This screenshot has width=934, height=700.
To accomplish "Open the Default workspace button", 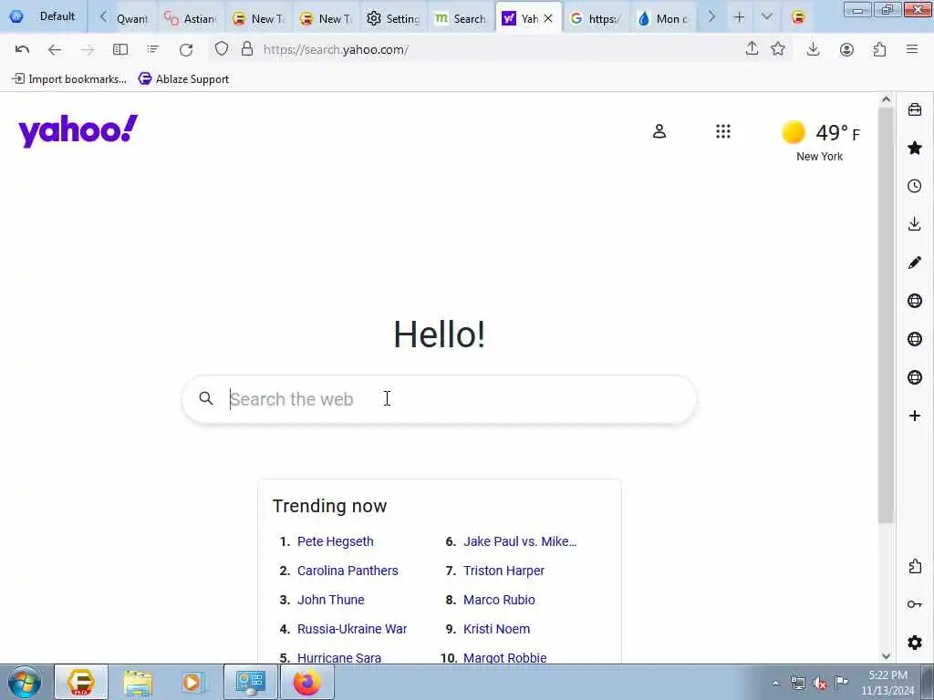I will 43,16.
